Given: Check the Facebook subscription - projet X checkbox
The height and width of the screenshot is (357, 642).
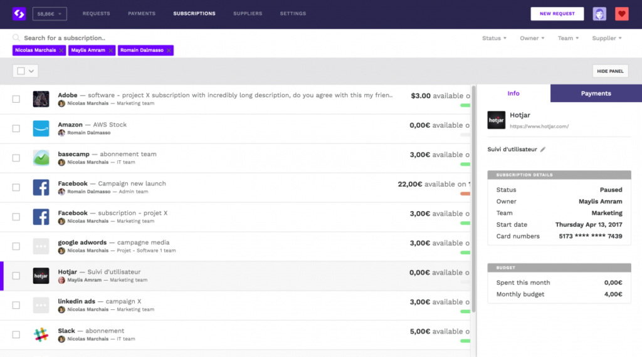Looking at the screenshot, I should 16,217.
